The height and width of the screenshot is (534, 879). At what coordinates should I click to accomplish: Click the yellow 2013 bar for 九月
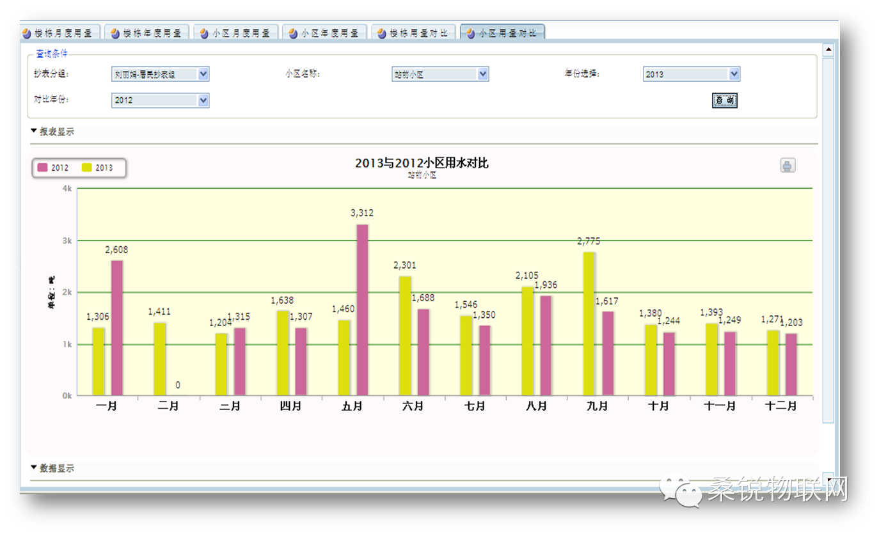[589, 324]
